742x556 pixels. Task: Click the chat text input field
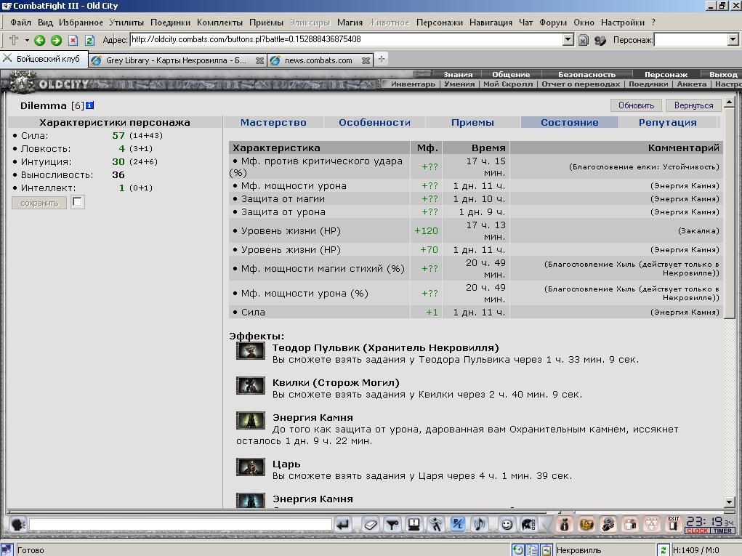tap(180, 524)
